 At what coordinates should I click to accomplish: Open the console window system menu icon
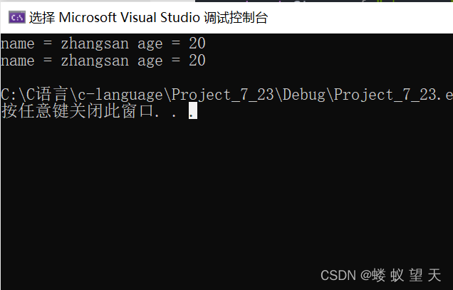coord(17,18)
